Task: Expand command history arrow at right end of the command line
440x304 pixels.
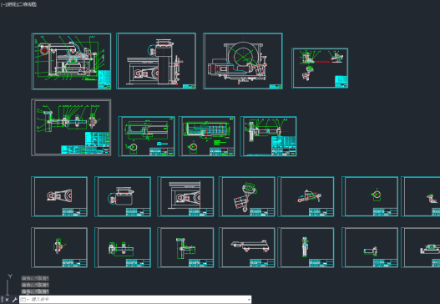Action: (x=249, y=300)
